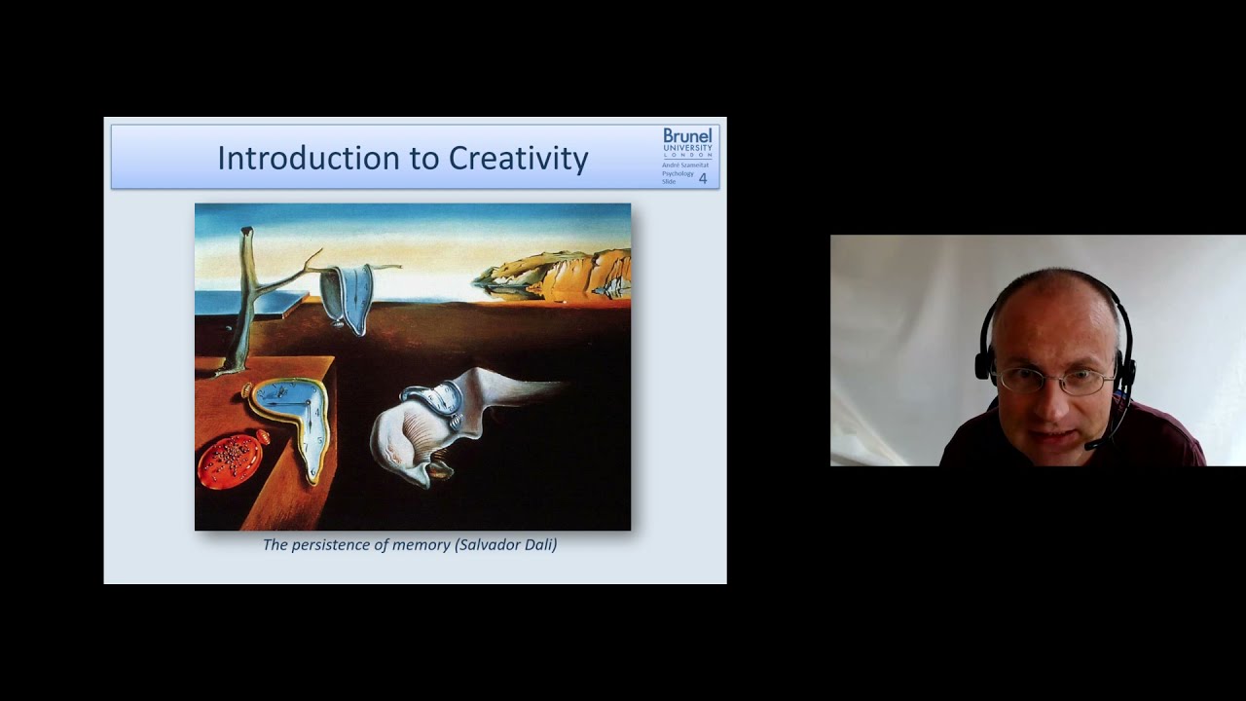Click the caption 'The persistence of memory (Salvador Dali)'

point(410,544)
